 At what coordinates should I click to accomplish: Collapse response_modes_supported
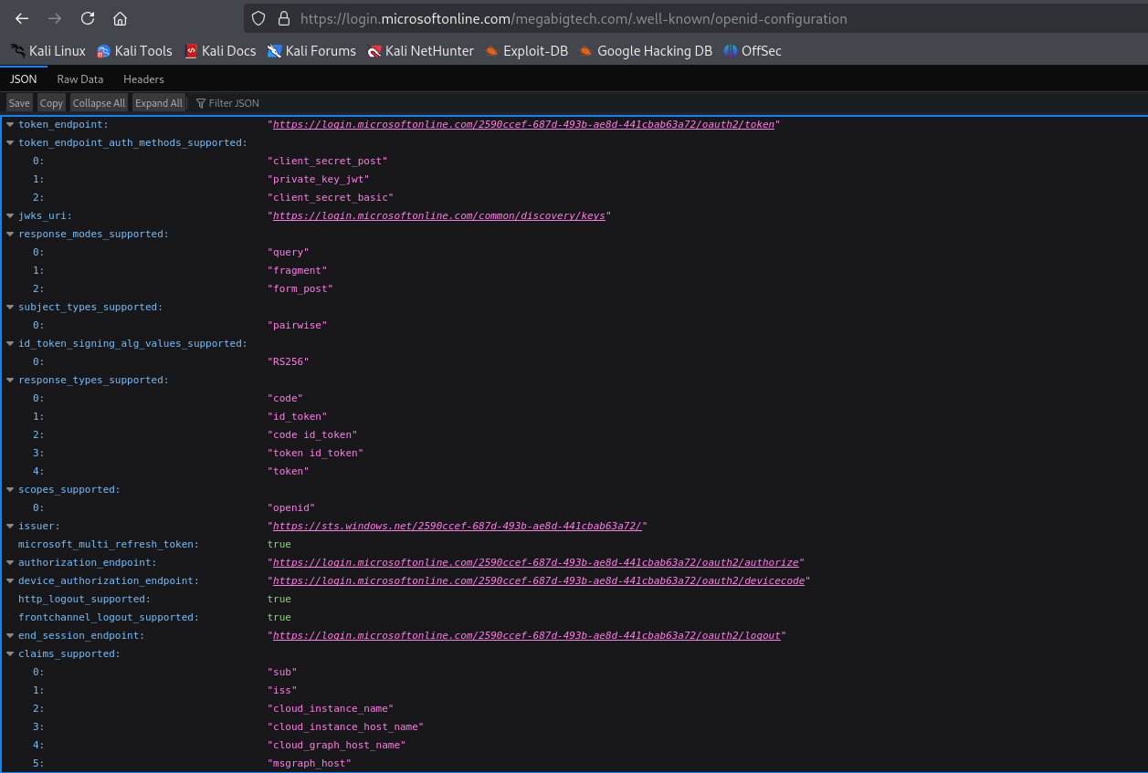coord(10,234)
